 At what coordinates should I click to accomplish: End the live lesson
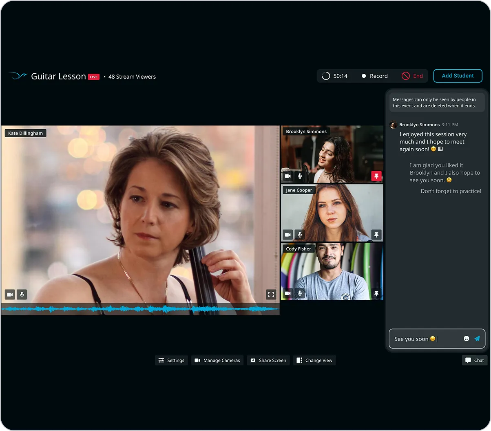coord(412,76)
